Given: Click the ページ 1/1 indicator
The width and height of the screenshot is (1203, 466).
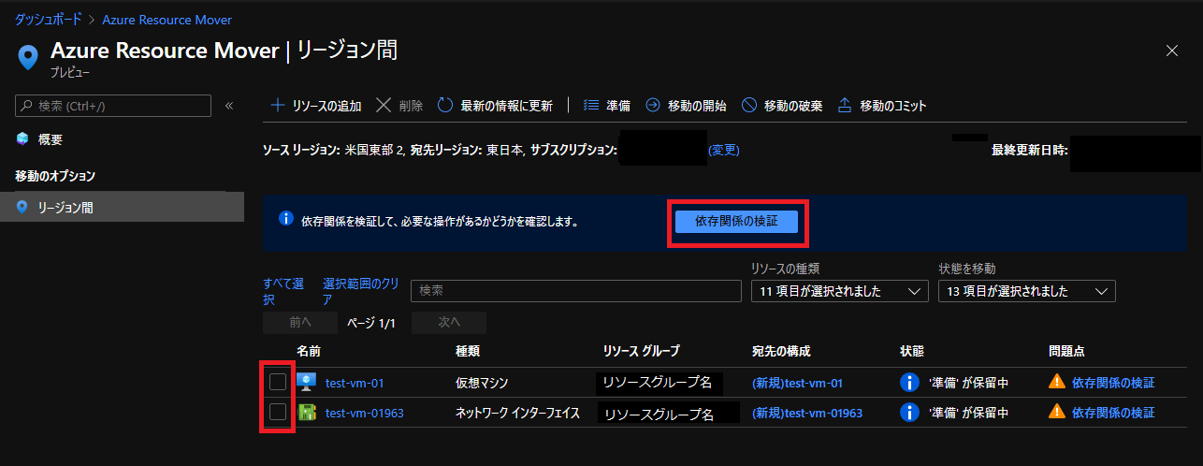Looking at the screenshot, I should 371,323.
